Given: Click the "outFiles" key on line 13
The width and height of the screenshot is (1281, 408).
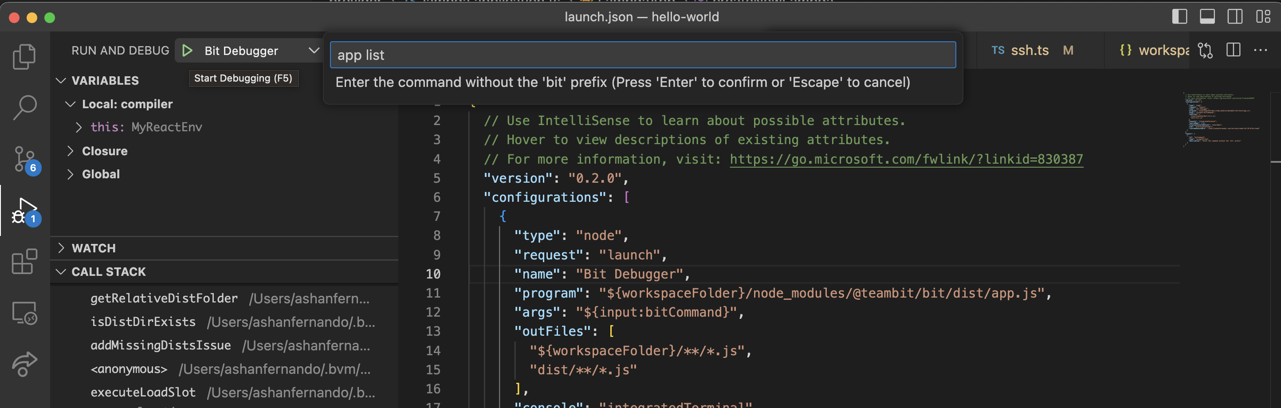Looking at the screenshot, I should tap(553, 331).
